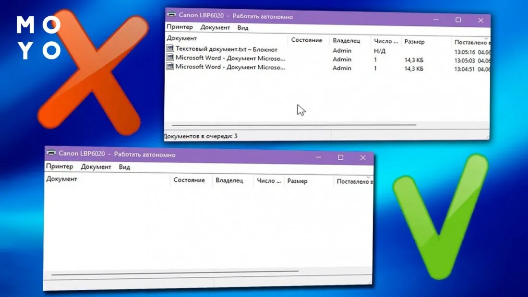Image resolution: width=528 pixels, height=297 pixels.
Task: Click the printer icon in the title bar of the window with three queued documents
Action: click(171, 14)
